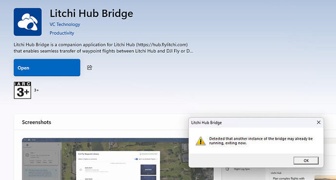
Task: Click the 3+ age rating label
Action: coord(37,90)
